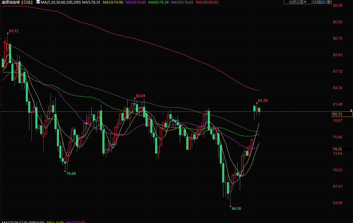Select the MA5 value label
The height and width of the screenshot is (223, 353).
coord(91,2)
